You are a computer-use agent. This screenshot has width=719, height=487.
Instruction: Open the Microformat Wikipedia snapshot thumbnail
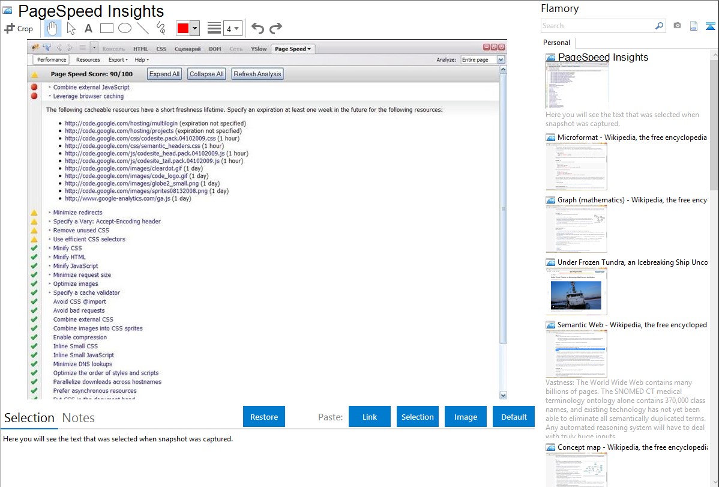pos(576,166)
